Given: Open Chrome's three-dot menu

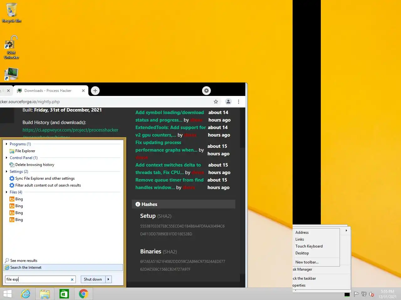Looking at the screenshot, I should click(x=238, y=102).
